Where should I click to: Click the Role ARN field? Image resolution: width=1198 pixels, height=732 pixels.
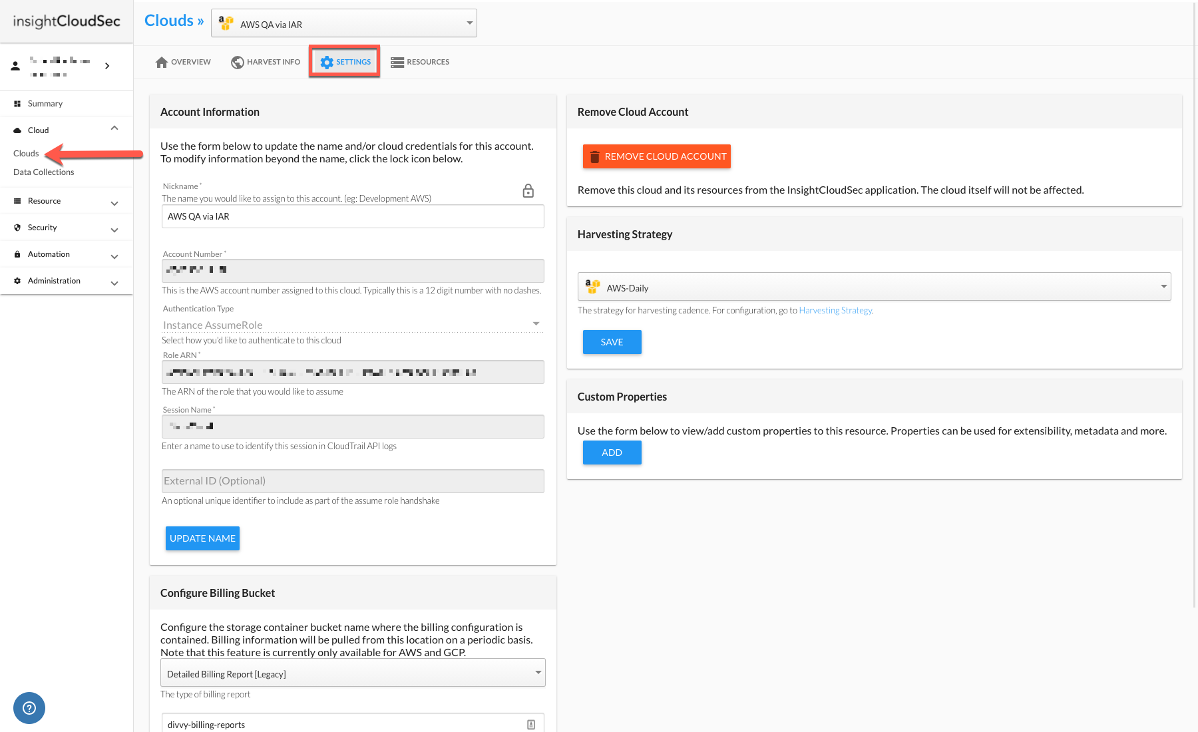pyautogui.click(x=353, y=372)
